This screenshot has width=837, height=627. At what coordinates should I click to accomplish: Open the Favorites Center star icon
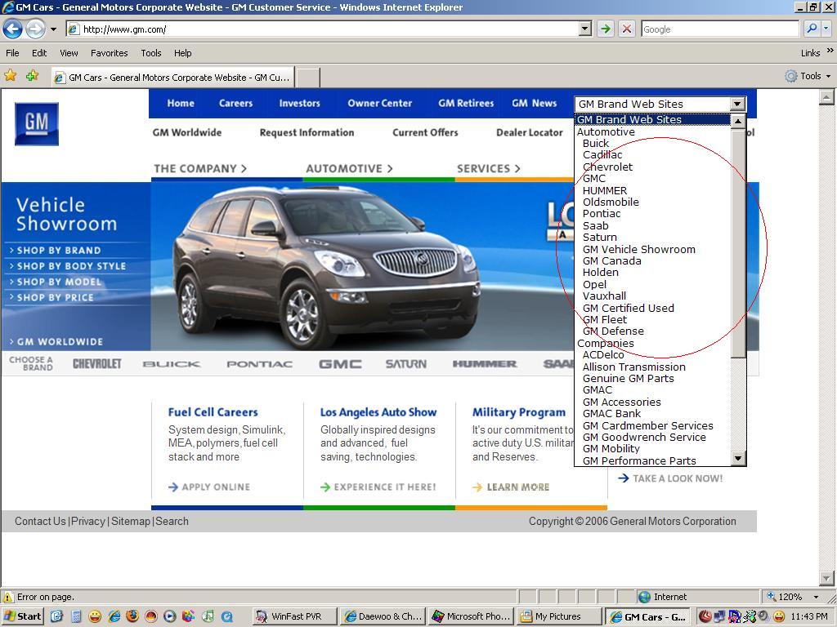tap(10, 76)
